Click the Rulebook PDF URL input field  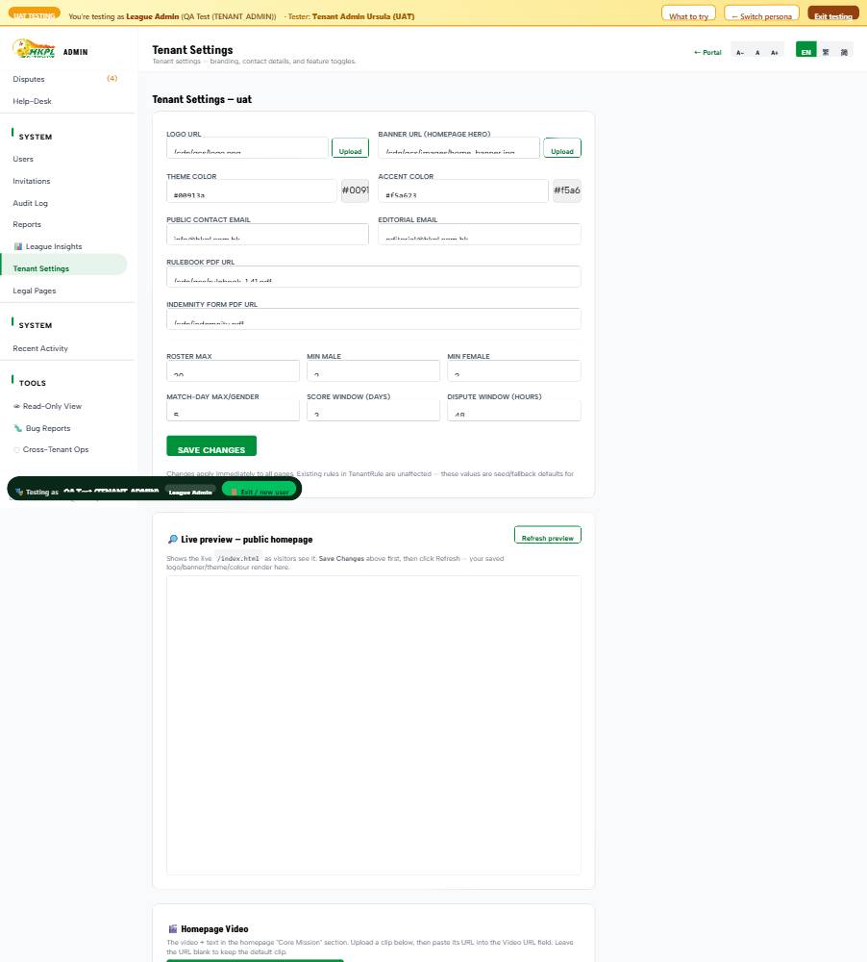[x=373, y=277]
